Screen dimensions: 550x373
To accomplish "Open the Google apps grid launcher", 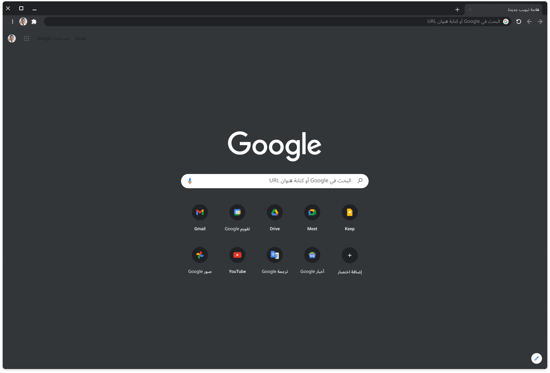I will (27, 39).
